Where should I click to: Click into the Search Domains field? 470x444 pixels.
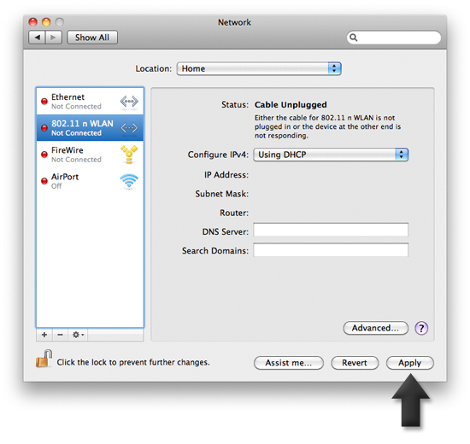(331, 250)
